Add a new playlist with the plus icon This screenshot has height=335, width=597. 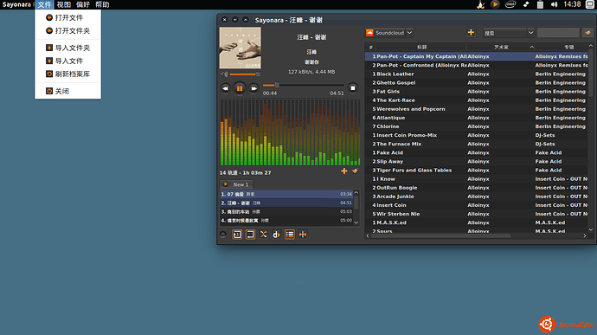[x=344, y=171]
